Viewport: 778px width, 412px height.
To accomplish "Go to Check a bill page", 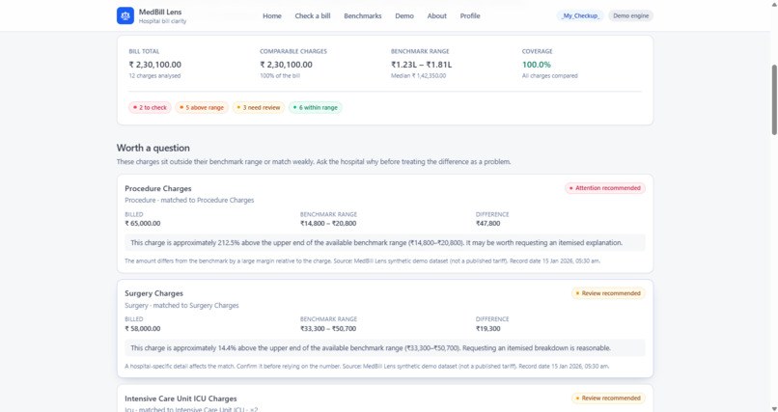I will click(x=313, y=15).
